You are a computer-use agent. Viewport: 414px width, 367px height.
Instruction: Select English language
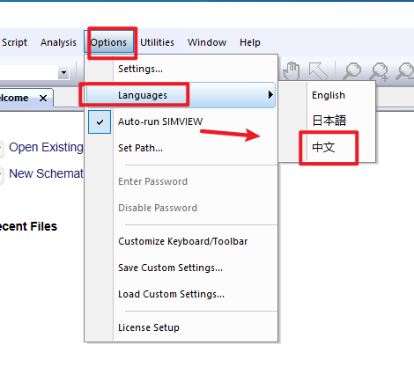click(328, 95)
